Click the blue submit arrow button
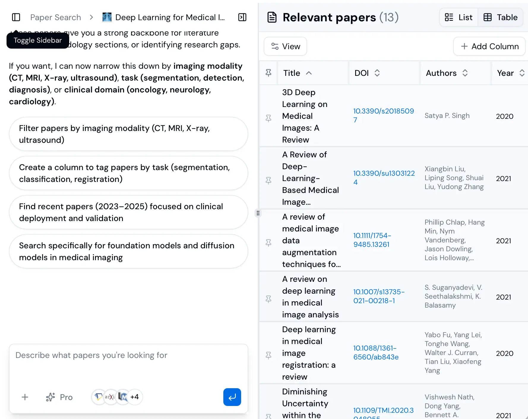The width and height of the screenshot is (528, 419). coord(232,397)
